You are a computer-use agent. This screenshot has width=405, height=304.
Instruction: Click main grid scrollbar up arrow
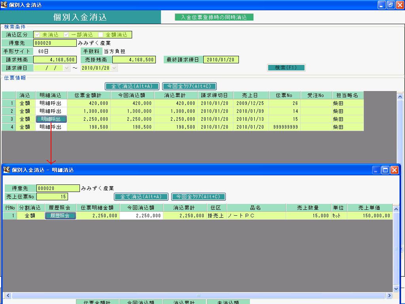[400, 97]
